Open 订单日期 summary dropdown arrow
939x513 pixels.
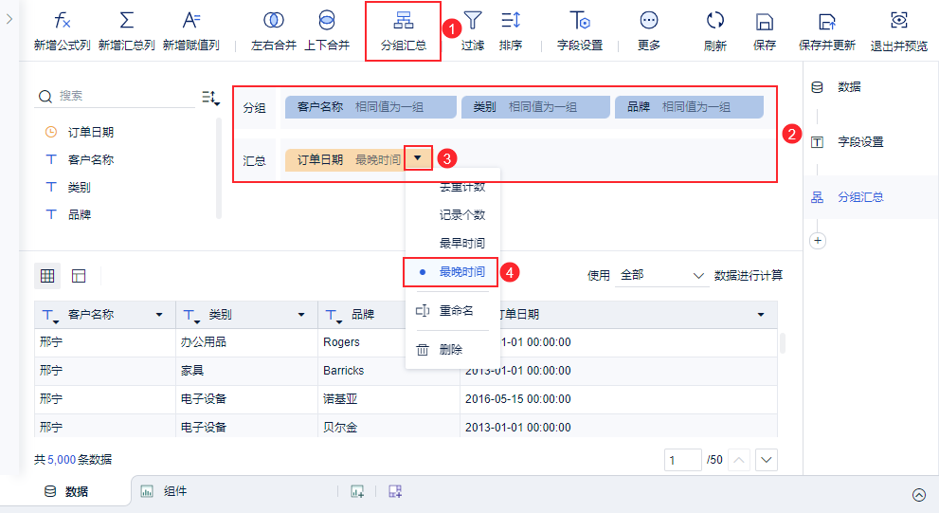418,158
